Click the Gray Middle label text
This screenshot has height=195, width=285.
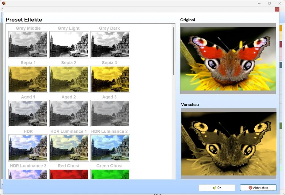[x=28, y=28]
